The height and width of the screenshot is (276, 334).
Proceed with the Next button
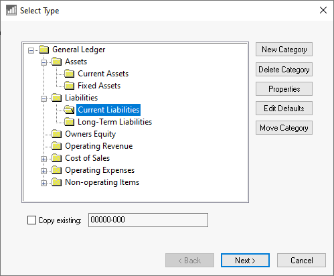pos(245,261)
